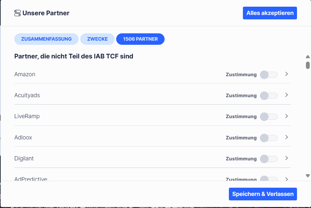The image size is (311, 208).
Task: Expand Adloox partner chevron
Action: click(x=286, y=137)
